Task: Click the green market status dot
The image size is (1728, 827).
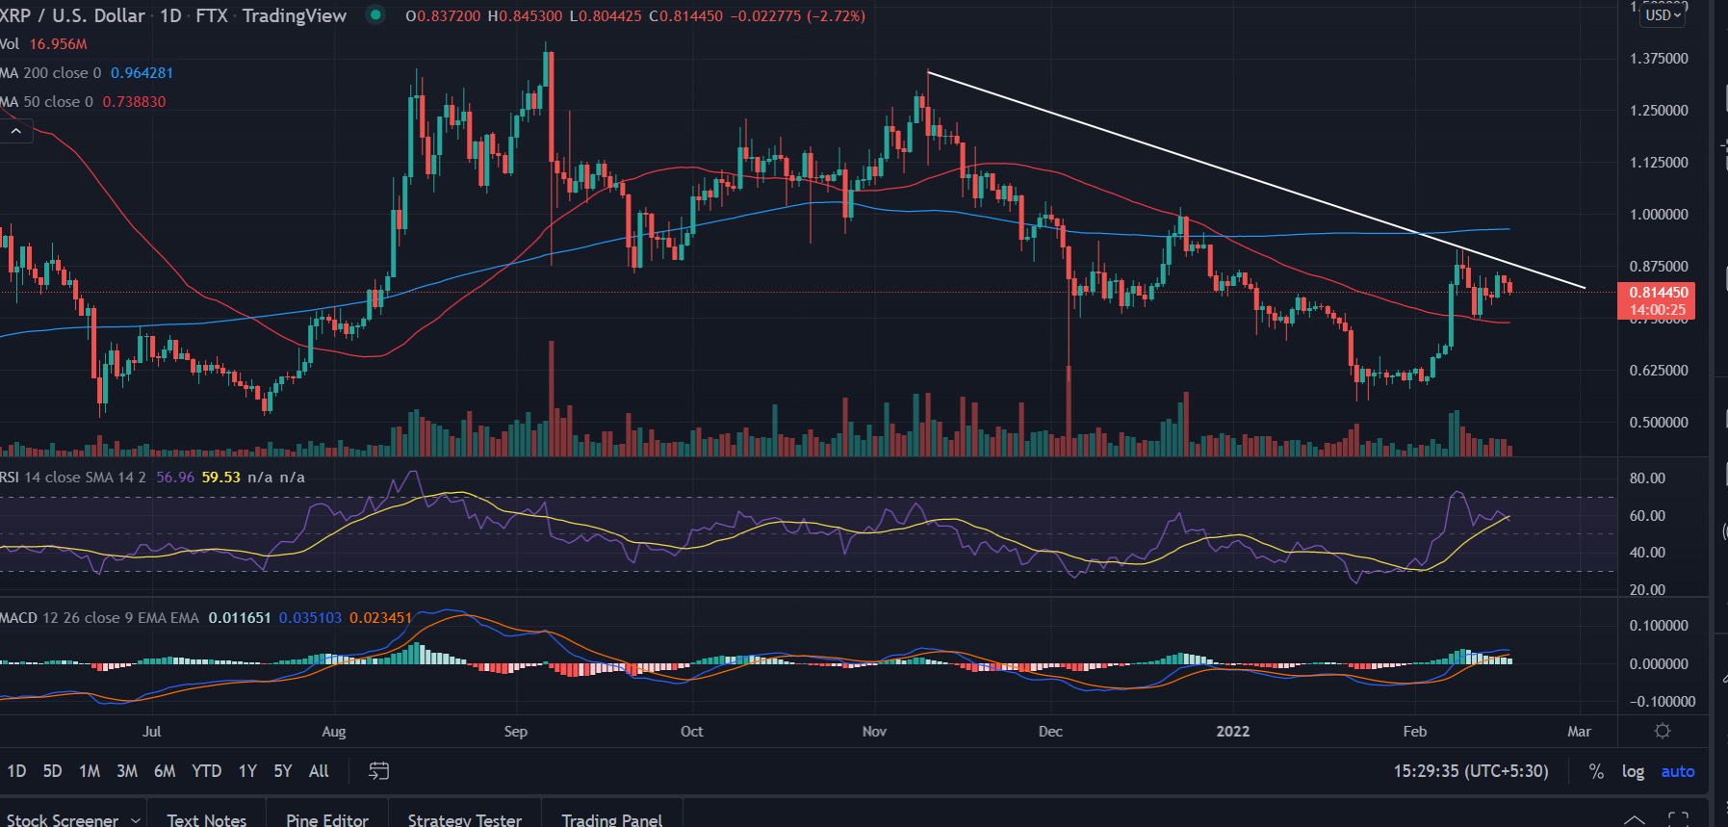Action: point(375,15)
